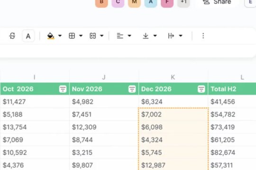
Task: Select cell with $11,427
Action: (35, 102)
